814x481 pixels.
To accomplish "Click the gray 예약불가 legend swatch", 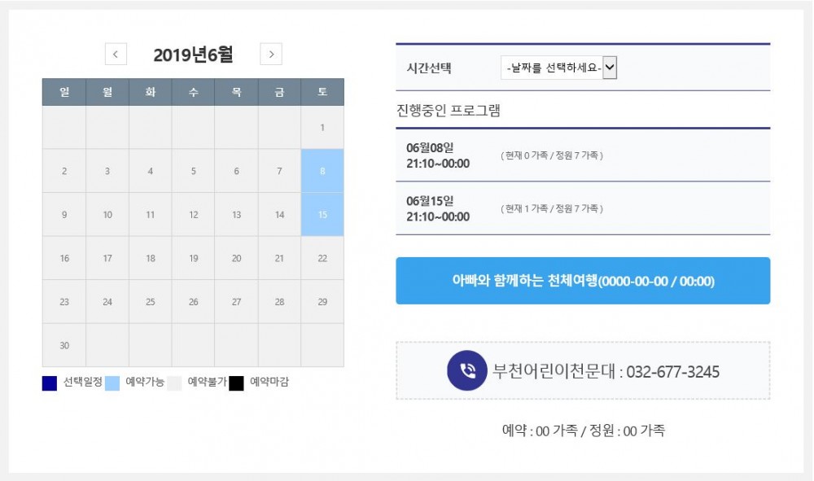I will (176, 380).
